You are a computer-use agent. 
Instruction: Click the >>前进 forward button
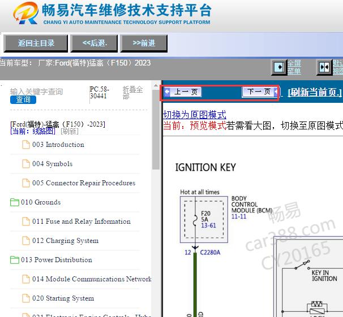(144, 43)
